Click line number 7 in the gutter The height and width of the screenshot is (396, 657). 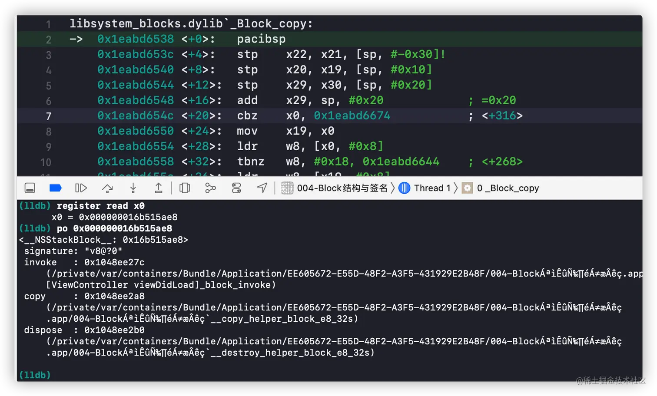point(49,116)
